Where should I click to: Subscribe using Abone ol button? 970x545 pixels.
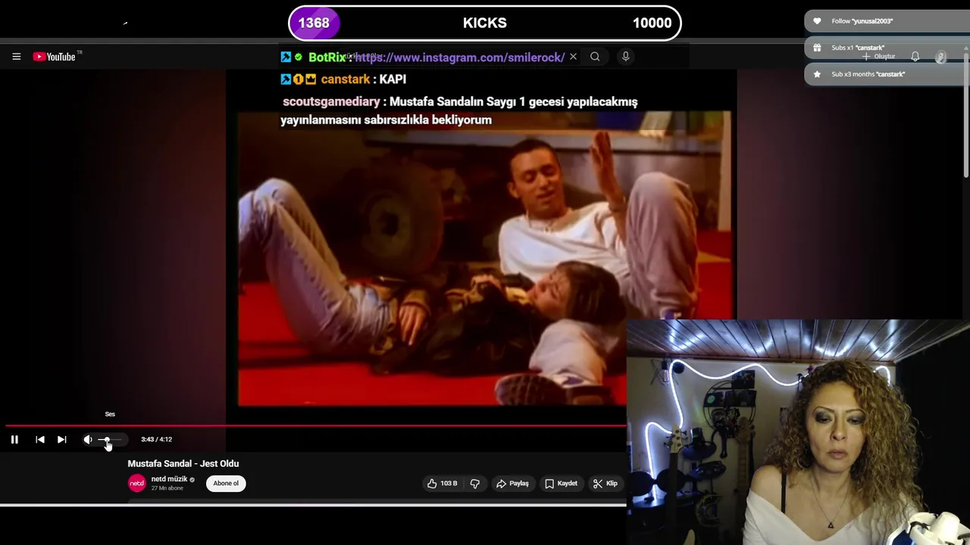click(226, 483)
